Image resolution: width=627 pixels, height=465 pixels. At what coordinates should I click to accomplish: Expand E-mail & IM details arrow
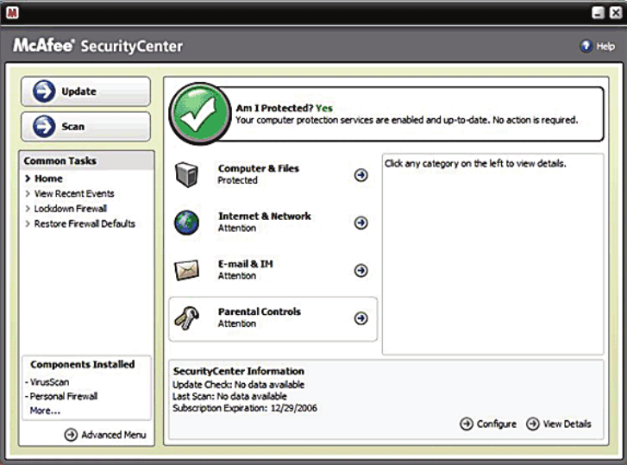pos(361,270)
